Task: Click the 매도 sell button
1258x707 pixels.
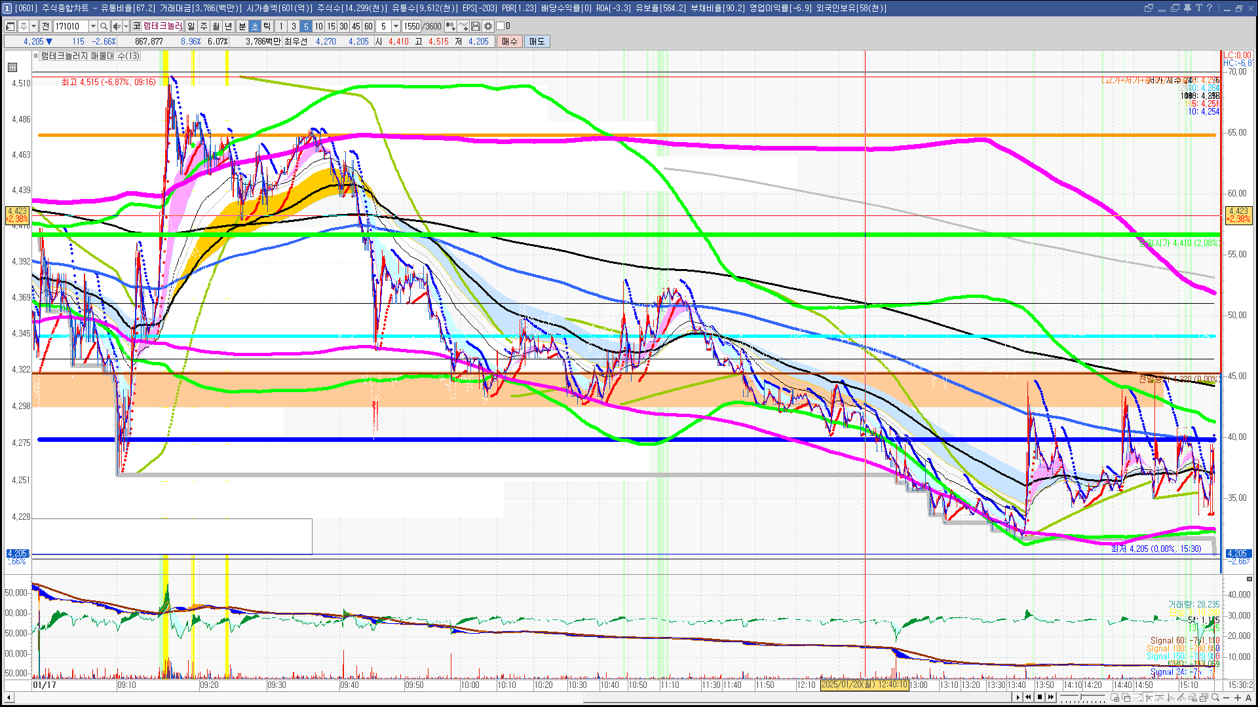Action: [x=537, y=41]
